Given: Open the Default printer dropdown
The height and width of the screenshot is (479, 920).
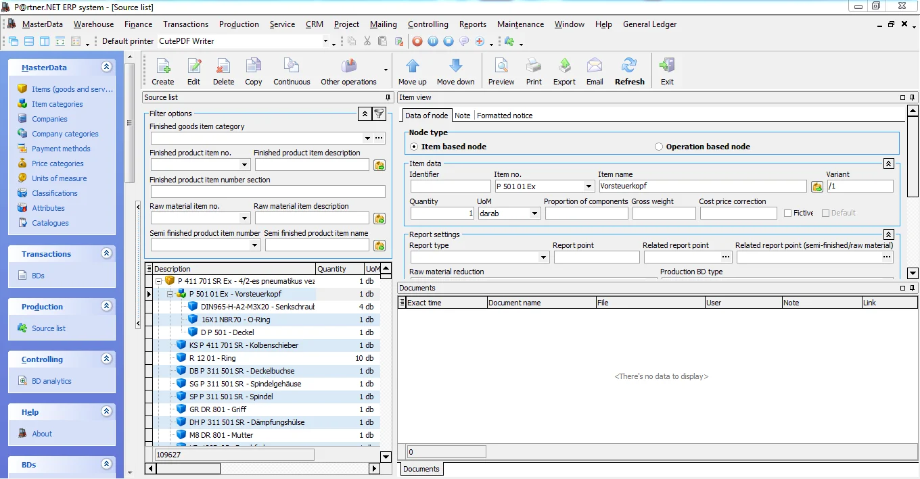Looking at the screenshot, I should pos(325,41).
